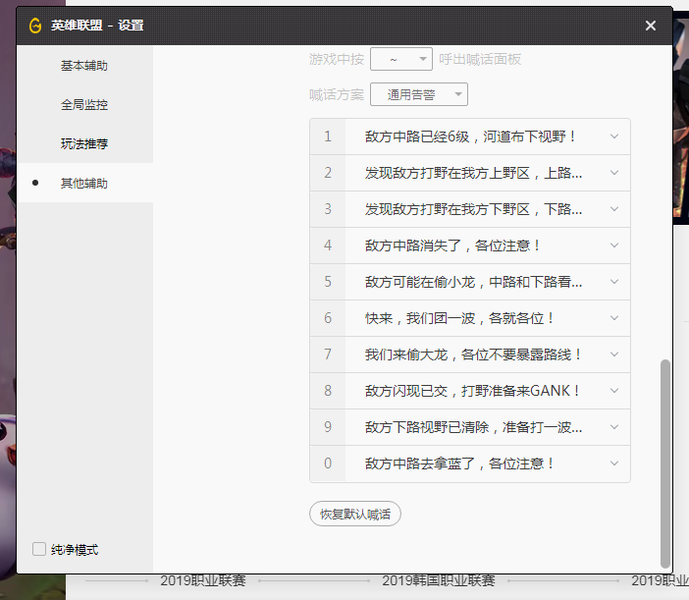The height and width of the screenshot is (600, 689).
Task: Click message text 我们来偷大龙 in row 7
Action: (473, 355)
